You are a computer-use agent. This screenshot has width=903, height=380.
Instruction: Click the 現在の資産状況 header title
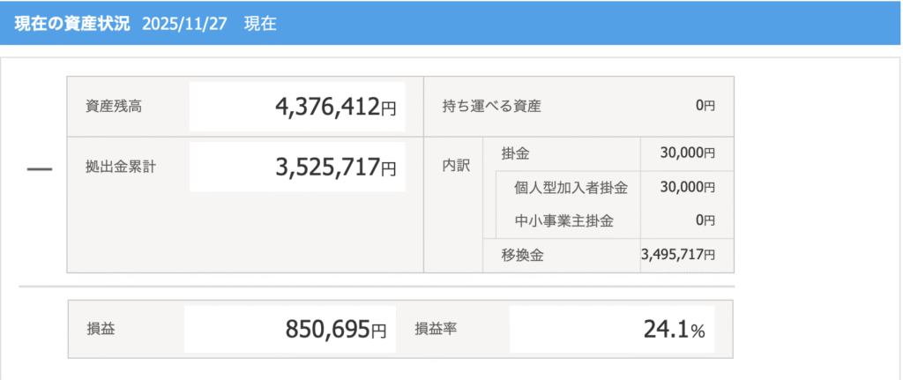click(72, 23)
